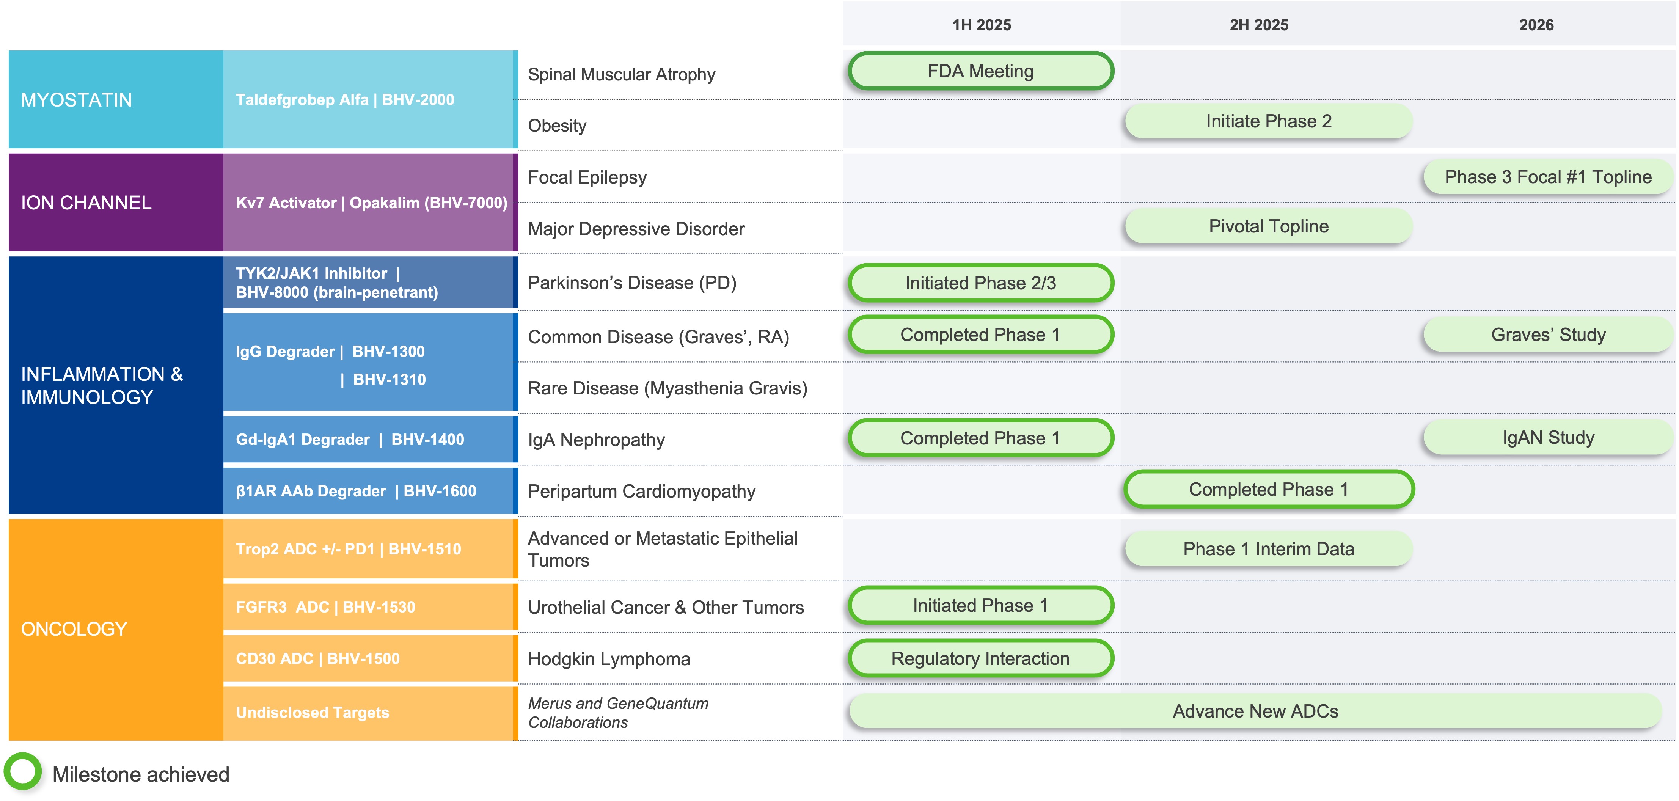Click the IgAN Study milestone pill

(x=1547, y=437)
